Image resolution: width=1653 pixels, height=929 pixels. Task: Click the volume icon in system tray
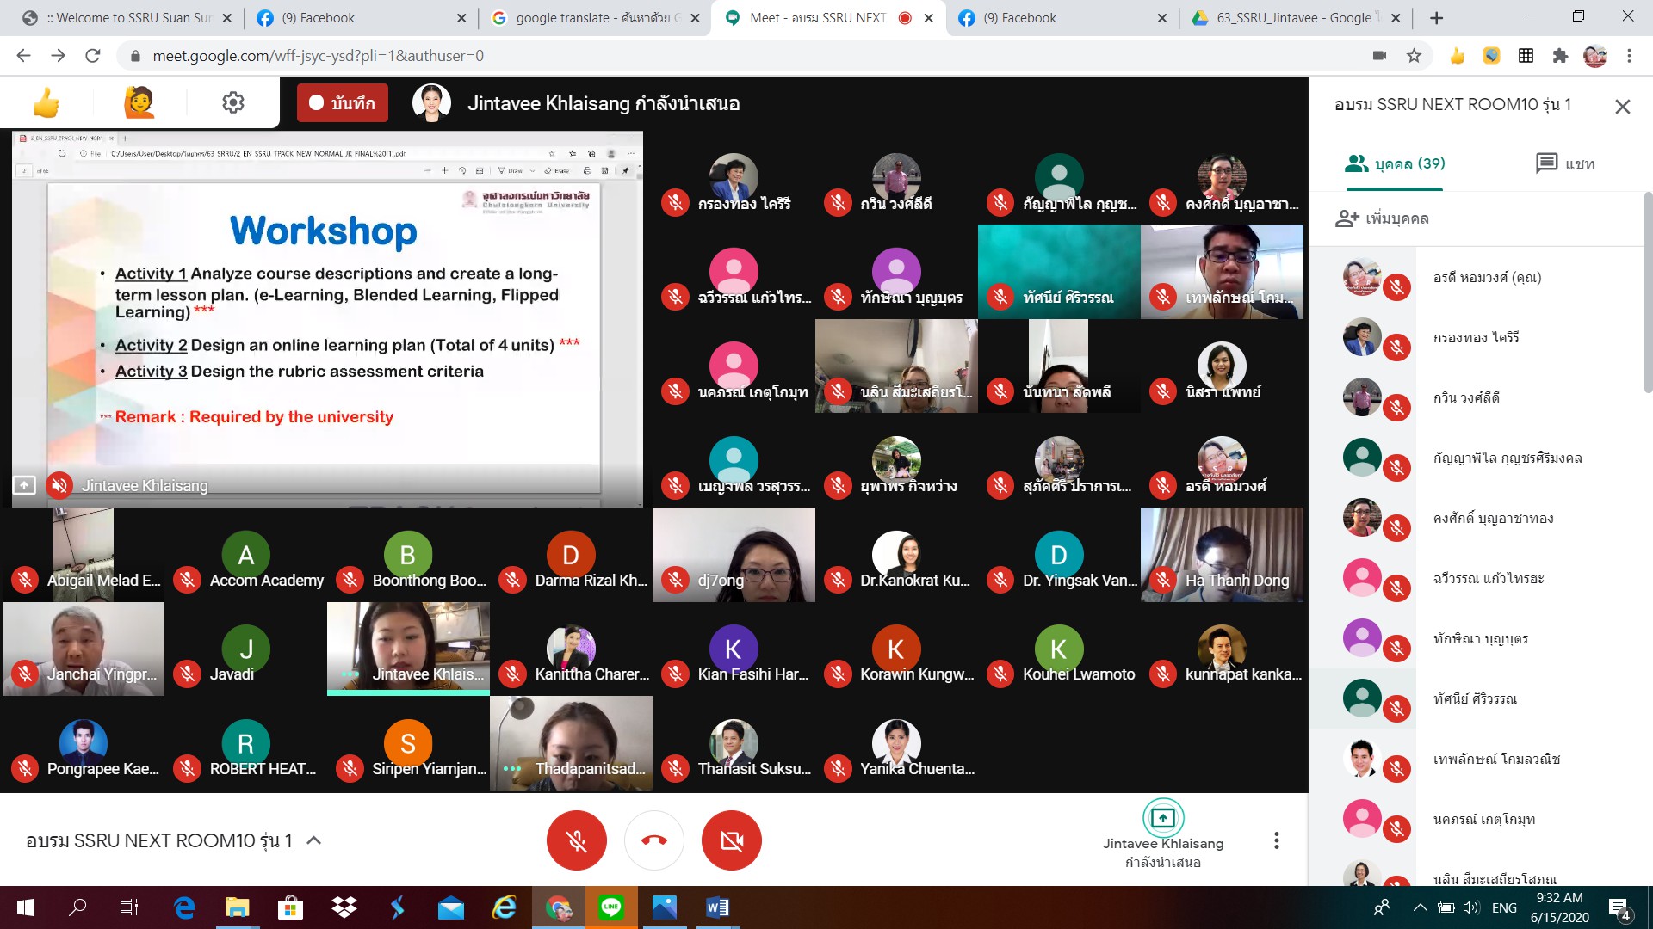click(1470, 907)
